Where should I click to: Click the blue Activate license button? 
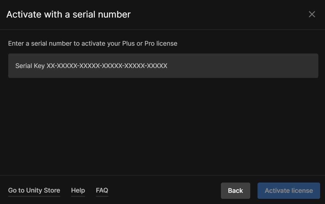click(288, 191)
